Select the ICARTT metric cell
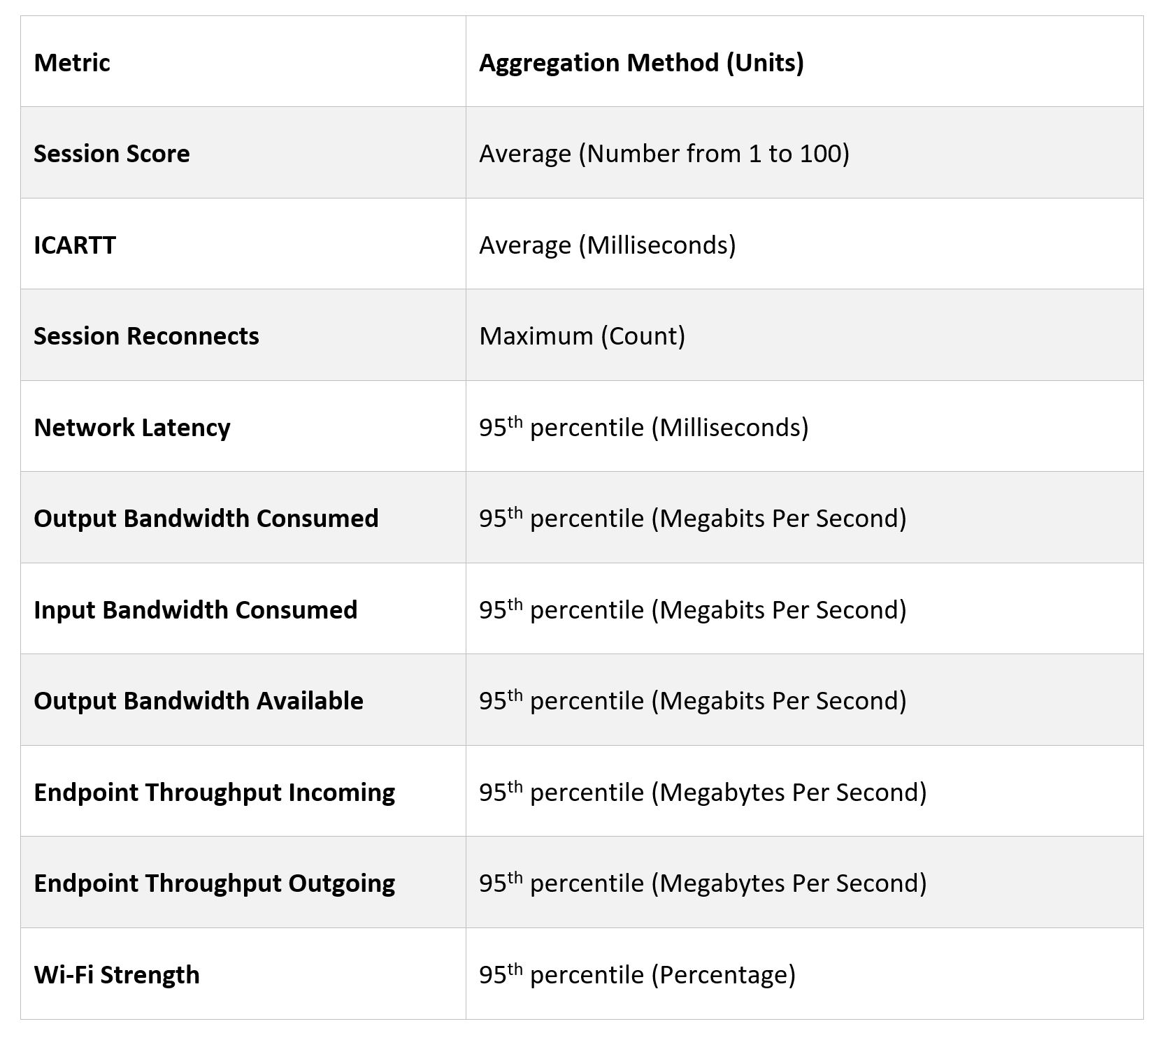The image size is (1167, 1040). (x=75, y=245)
